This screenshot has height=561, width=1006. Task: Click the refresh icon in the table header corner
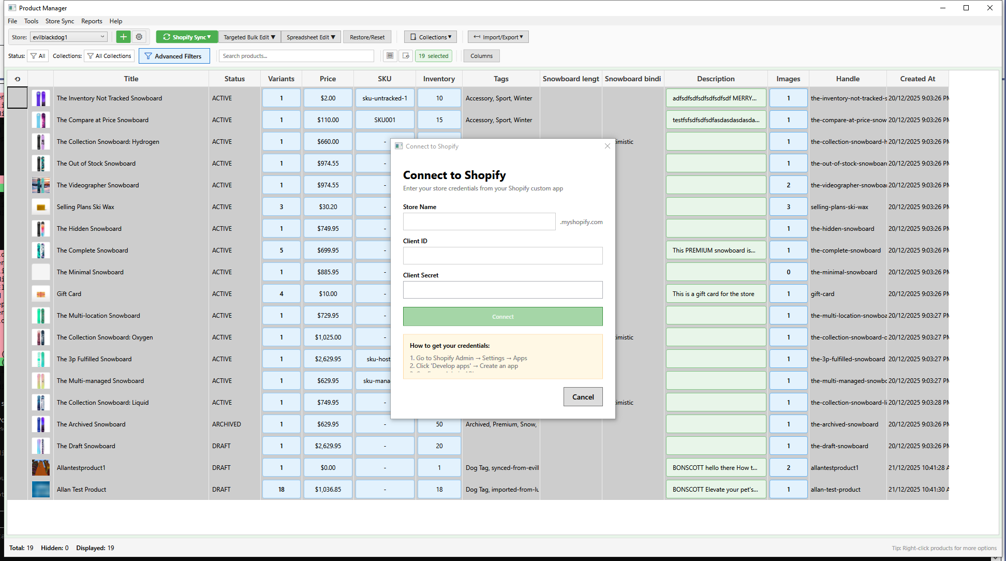tap(17, 78)
